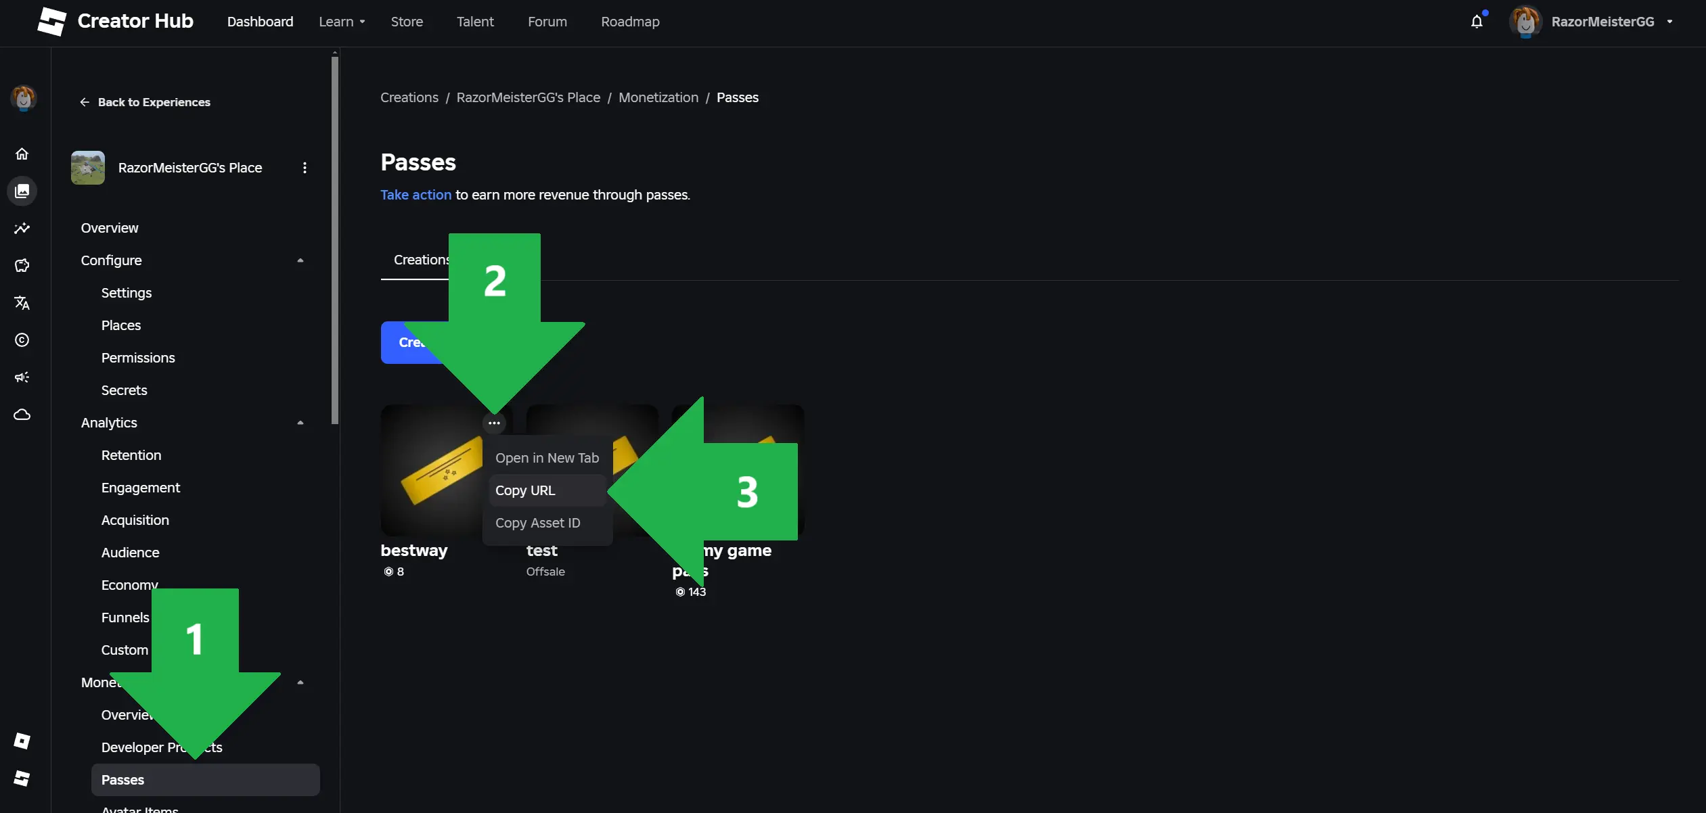
Task: Click the bottom Roblox logo icon in rail
Action: (x=22, y=779)
